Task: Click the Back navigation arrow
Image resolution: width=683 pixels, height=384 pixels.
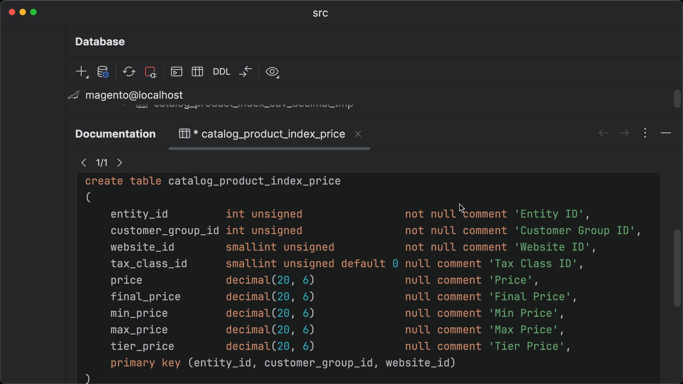Action: click(603, 133)
